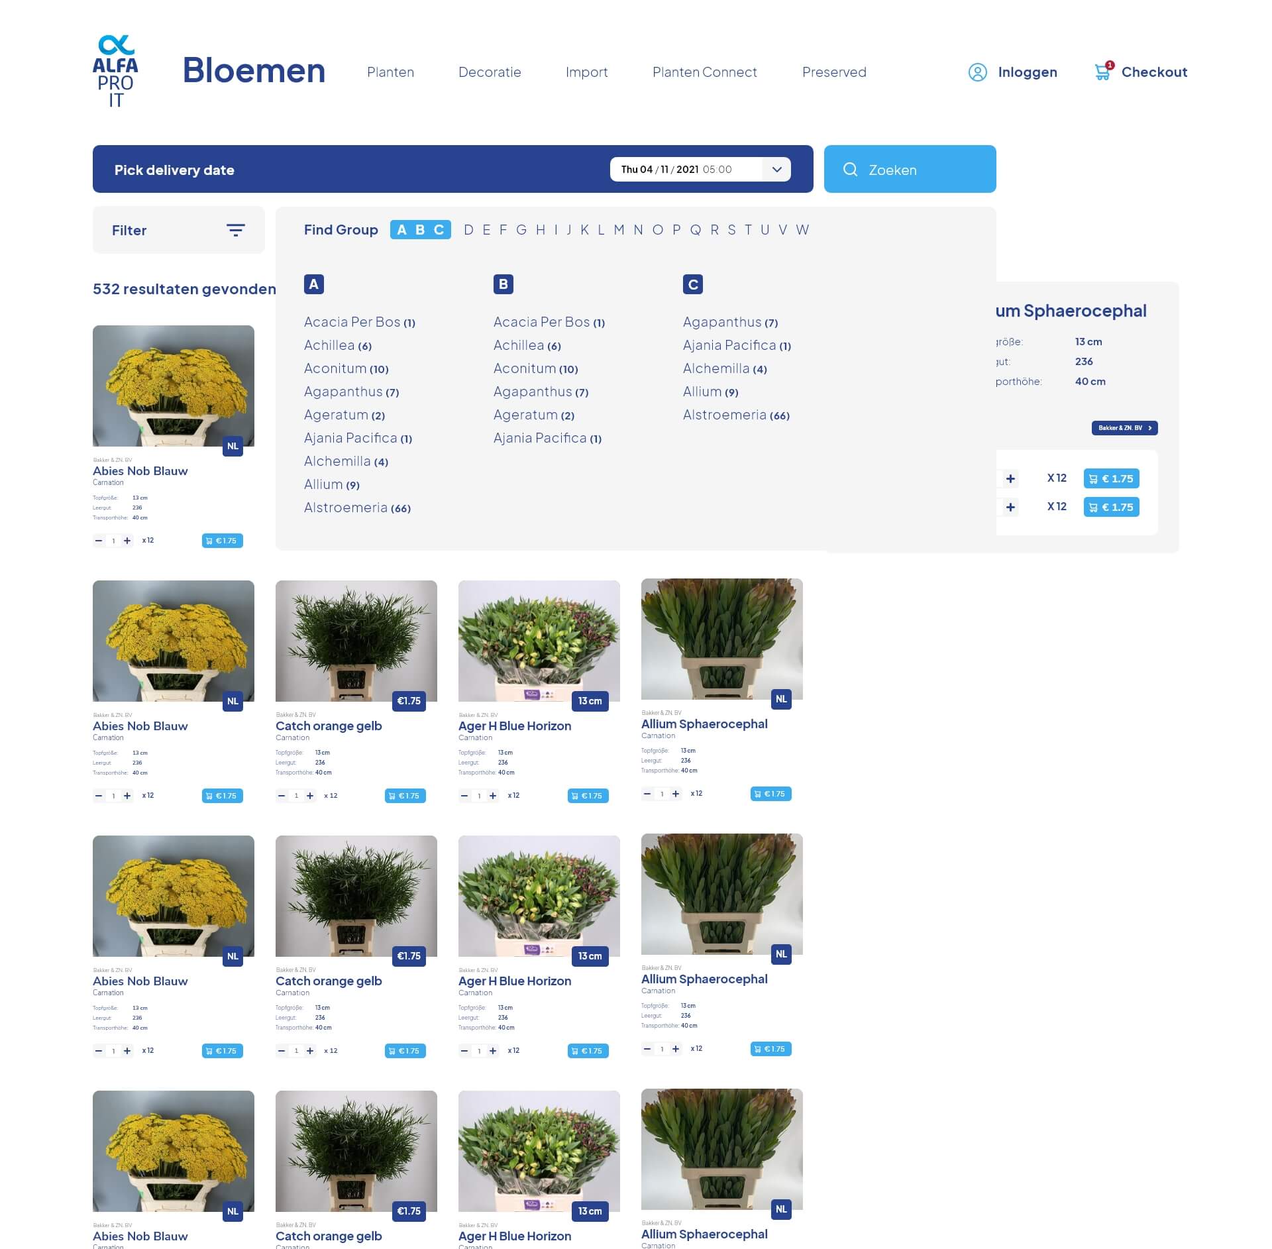1272x1249 pixels.
Task: Open the Bloemen section
Action: pos(254,70)
